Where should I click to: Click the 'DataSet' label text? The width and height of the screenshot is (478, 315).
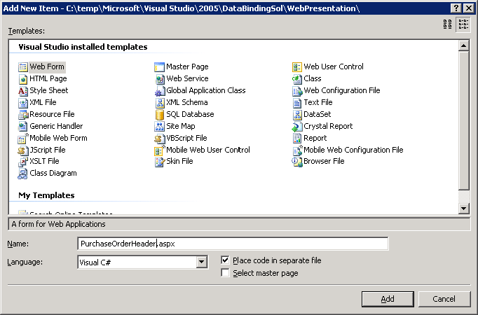[x=317, y=114]
